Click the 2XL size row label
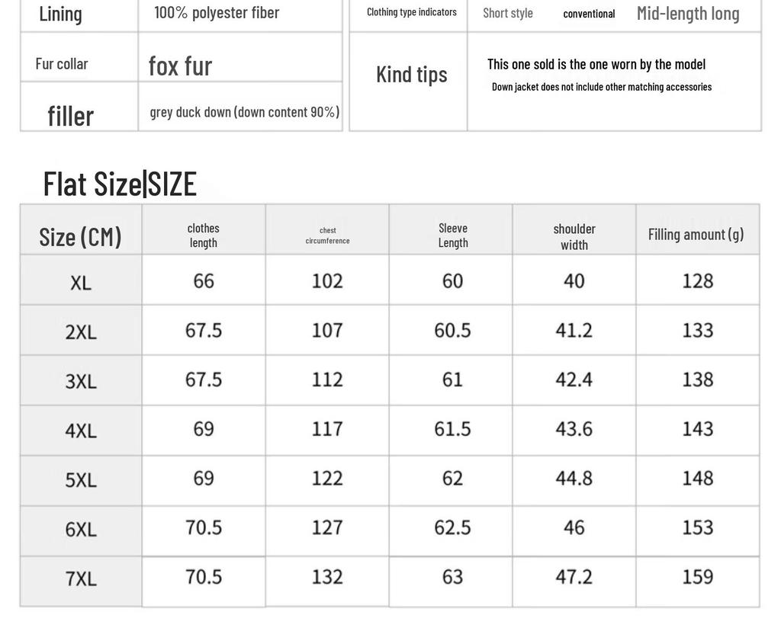The height and width of the screenshot is (631, 781). point(81,332)
